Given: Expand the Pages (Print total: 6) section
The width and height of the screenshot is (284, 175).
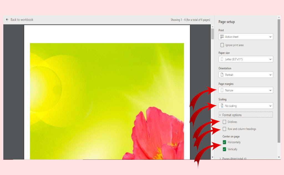Looking at the screenshot, I should 233,159.
